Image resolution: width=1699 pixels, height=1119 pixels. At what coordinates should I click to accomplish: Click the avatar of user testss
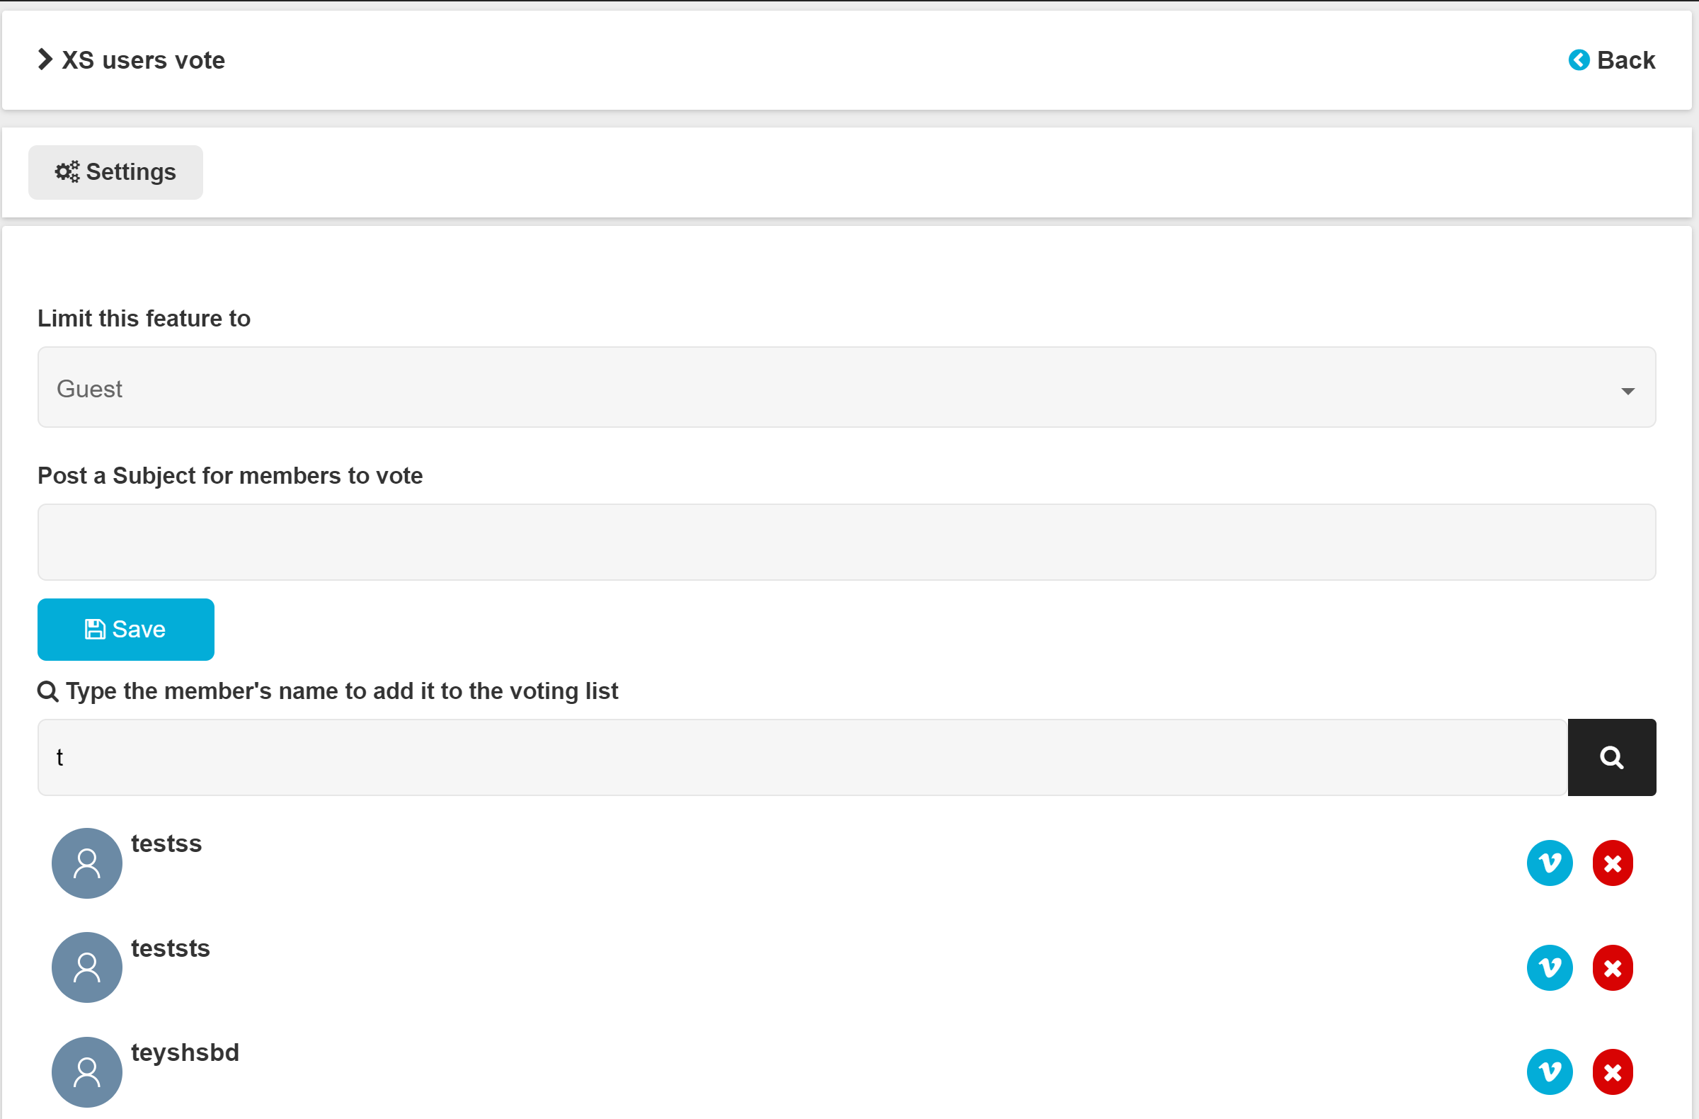click(87, 863)
